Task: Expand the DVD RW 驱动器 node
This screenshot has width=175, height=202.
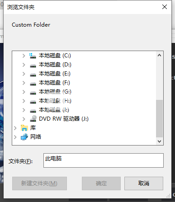Action: pyautogui.click(x=24, y=119)
